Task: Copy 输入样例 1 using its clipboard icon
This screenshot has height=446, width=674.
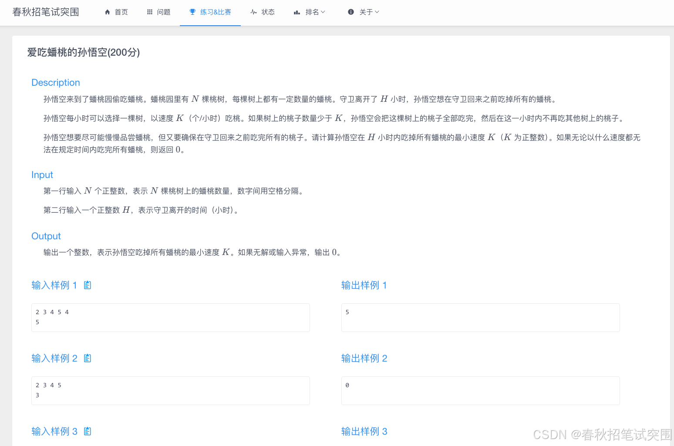Action: 87,285
